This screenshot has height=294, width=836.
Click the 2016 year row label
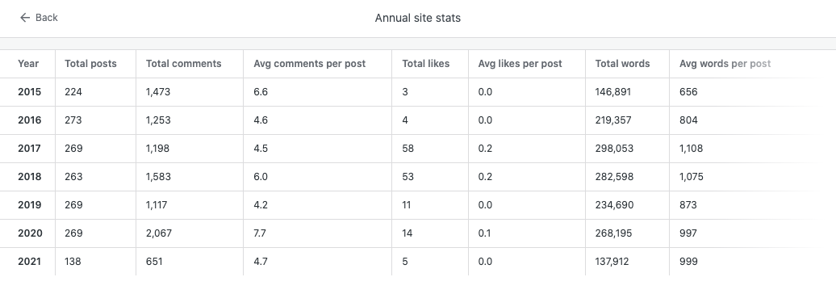point(29,120)
